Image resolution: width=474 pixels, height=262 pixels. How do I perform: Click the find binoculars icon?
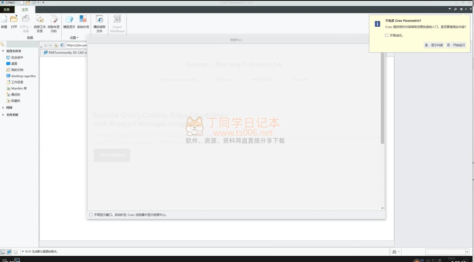(x=394, y=252)
